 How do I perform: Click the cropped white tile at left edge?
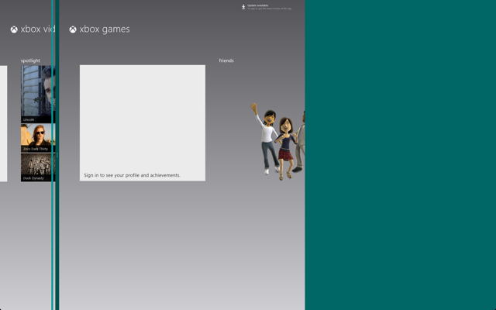tap(3, 124)
